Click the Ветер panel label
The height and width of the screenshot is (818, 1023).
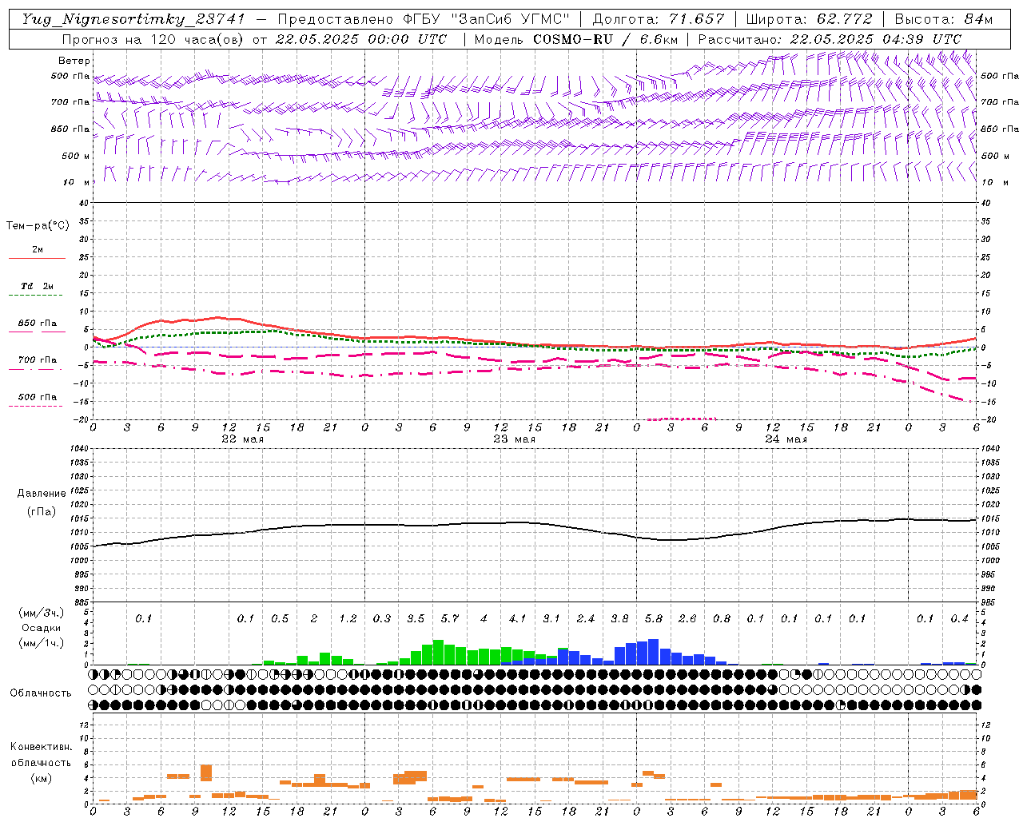pyautogui.click(x=74, y=61)
